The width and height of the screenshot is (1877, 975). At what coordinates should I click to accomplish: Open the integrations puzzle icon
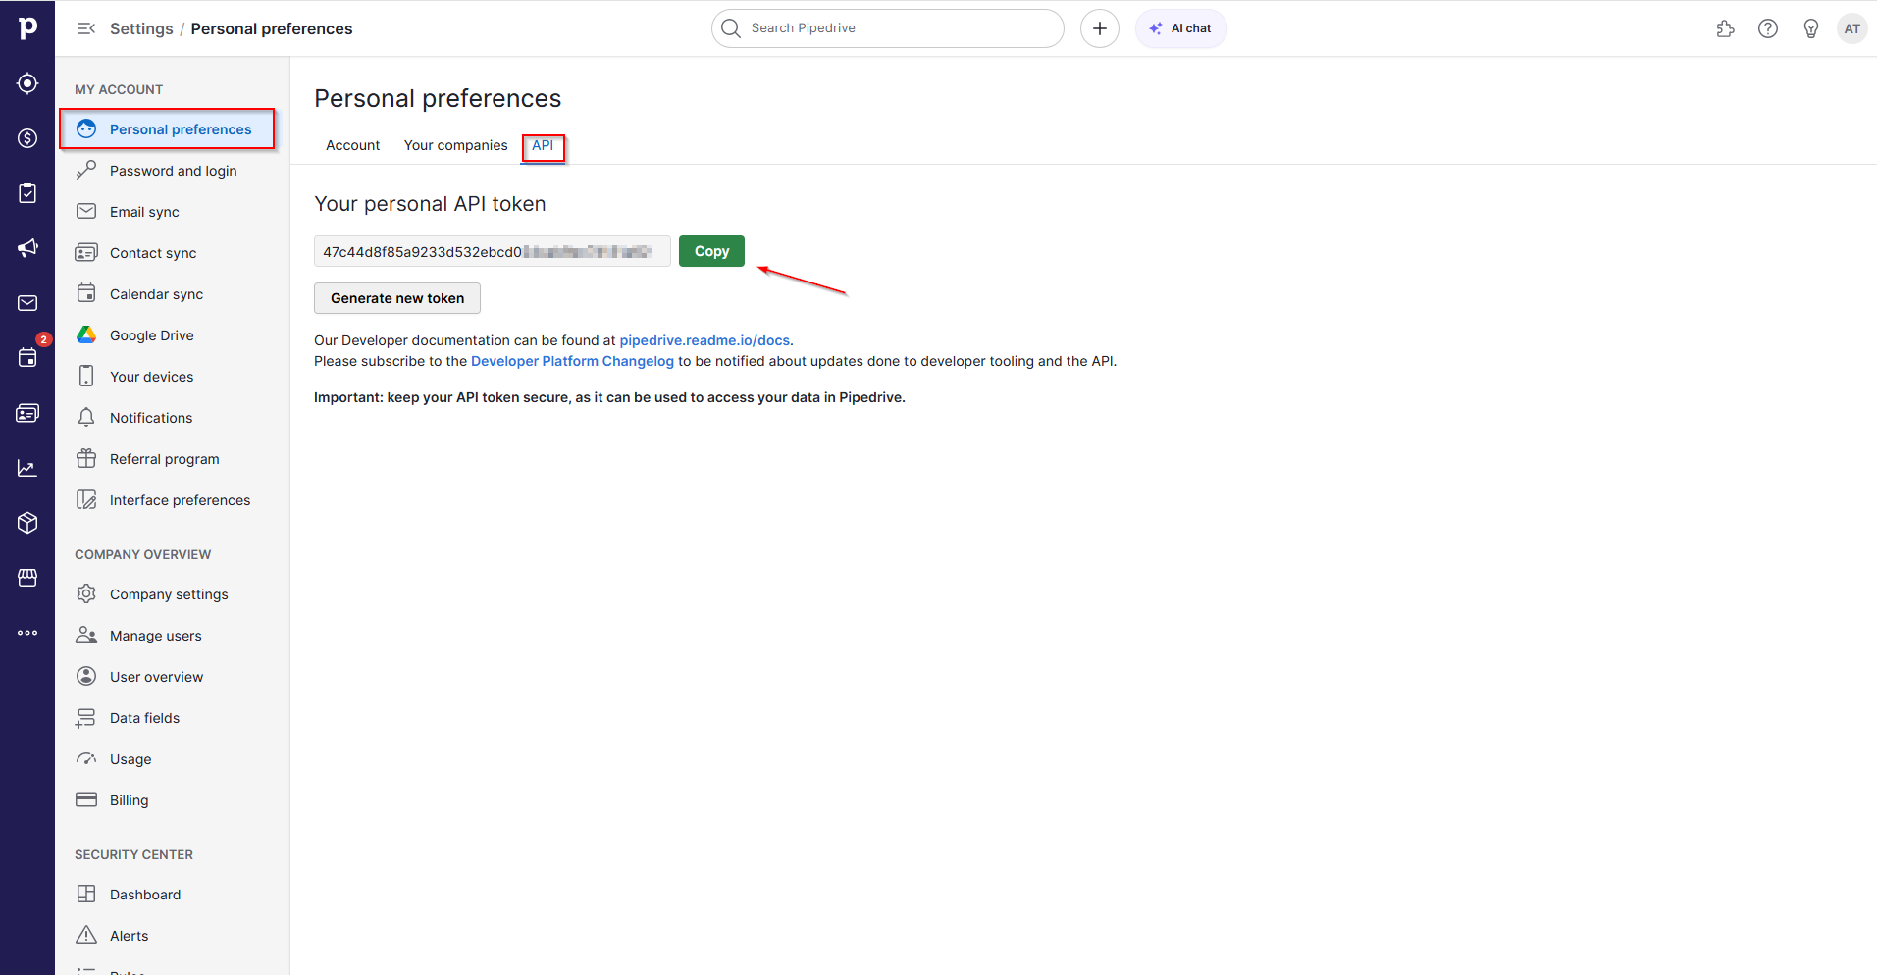[1725, 28]
